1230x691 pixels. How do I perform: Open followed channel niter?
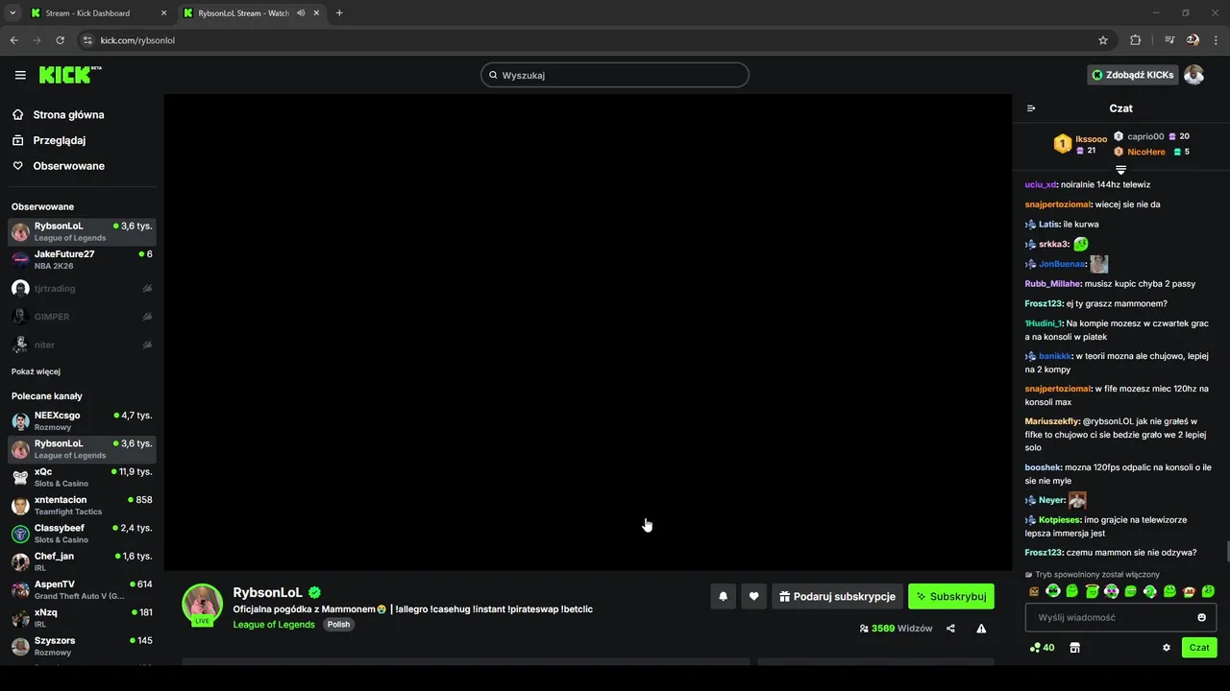[82, 345]
